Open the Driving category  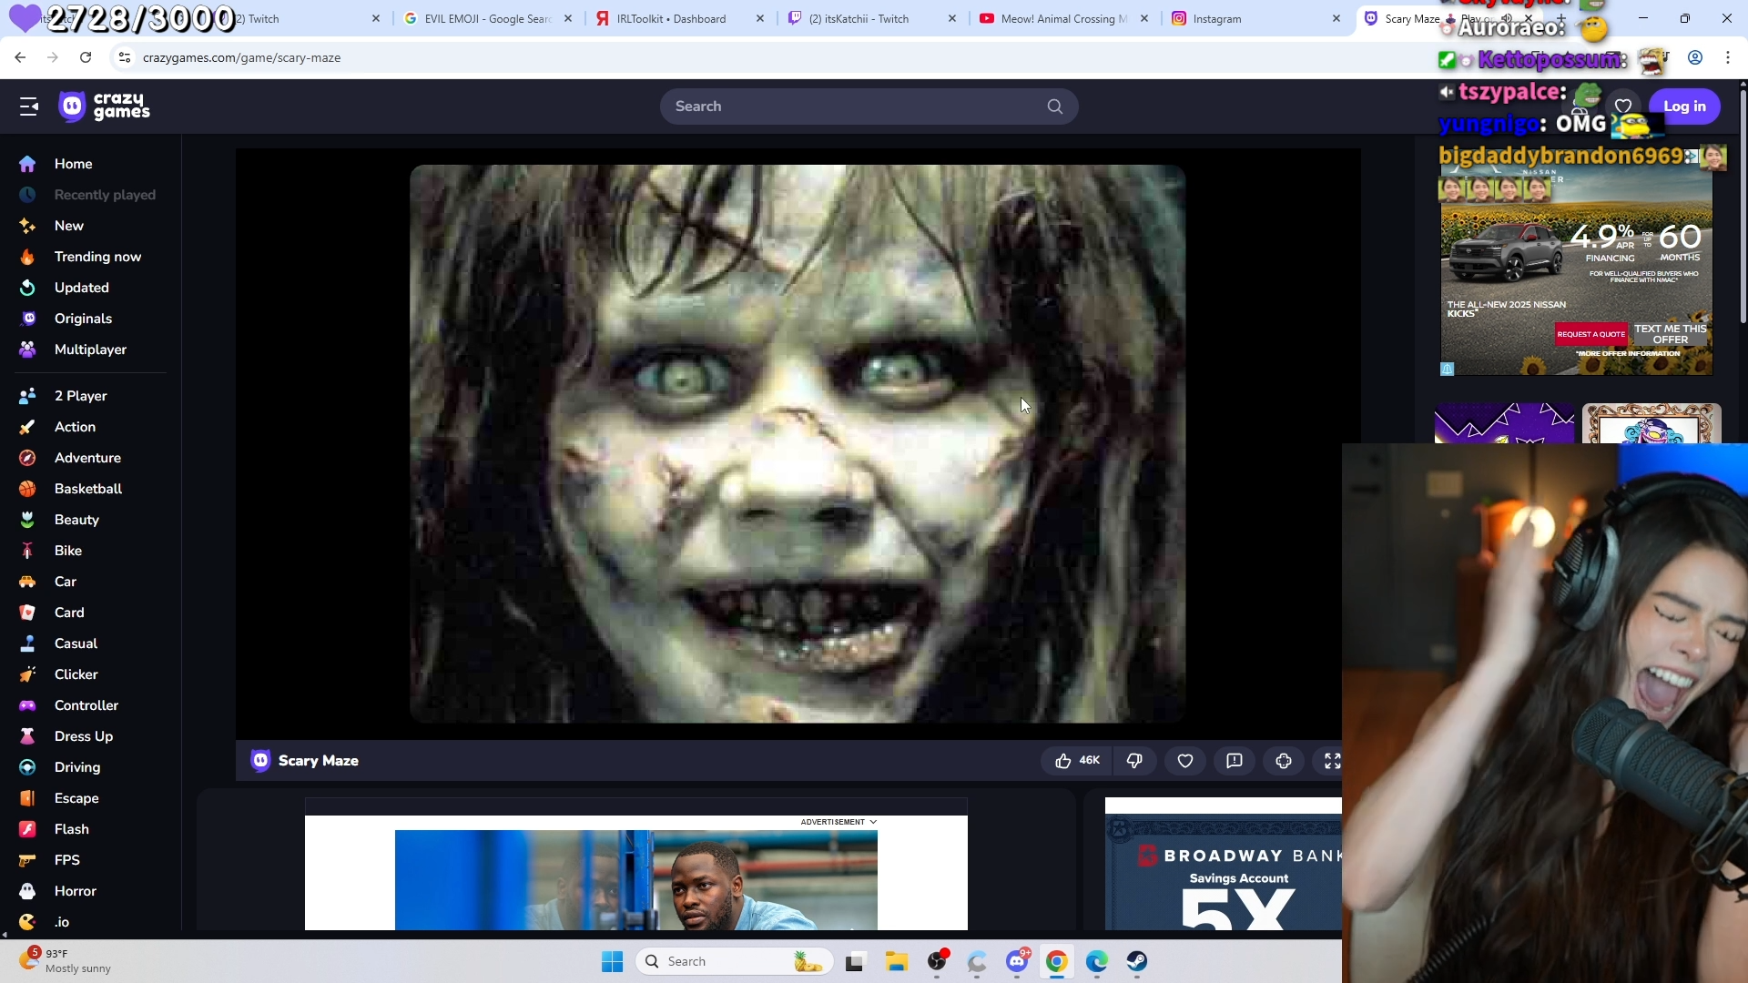click(x=77, y=767)
